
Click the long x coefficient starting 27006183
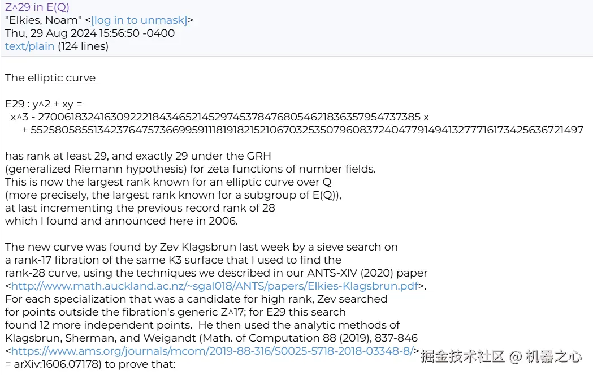(229, 117)
